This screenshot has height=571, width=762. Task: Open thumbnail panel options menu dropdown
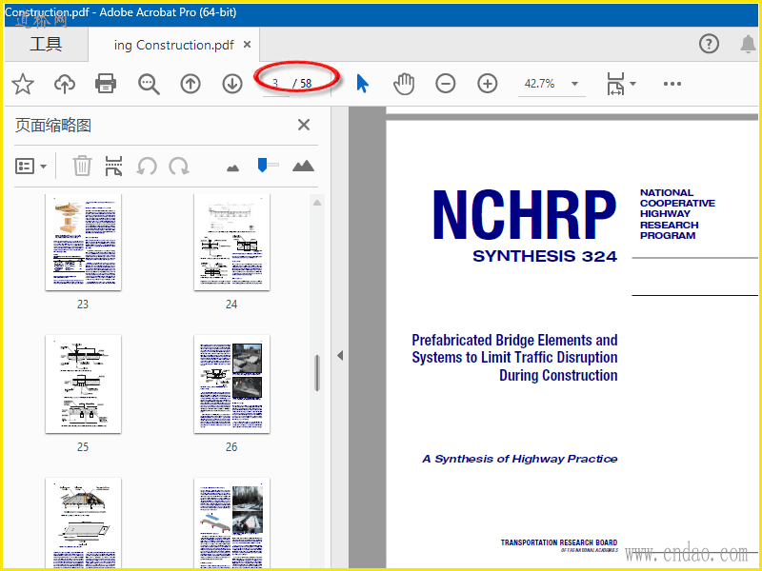pyautogui.click(x=31, y=167)
